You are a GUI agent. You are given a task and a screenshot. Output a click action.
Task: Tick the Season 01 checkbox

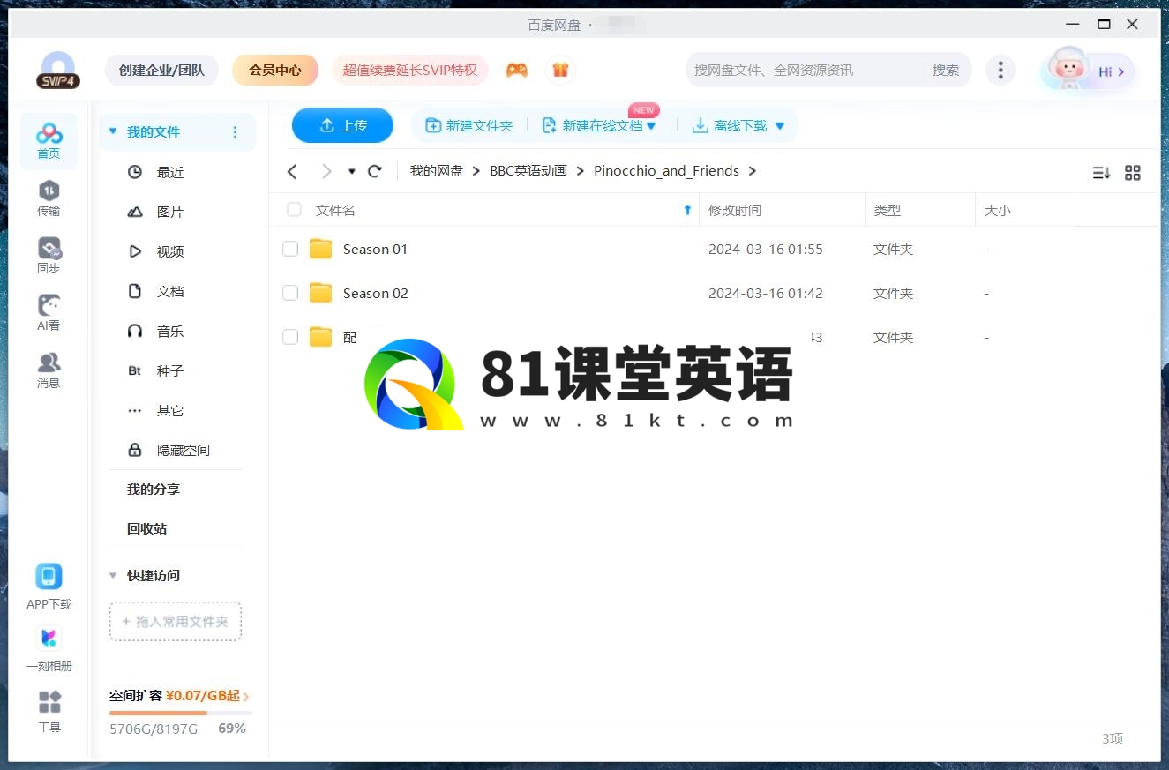coord(290,249)
